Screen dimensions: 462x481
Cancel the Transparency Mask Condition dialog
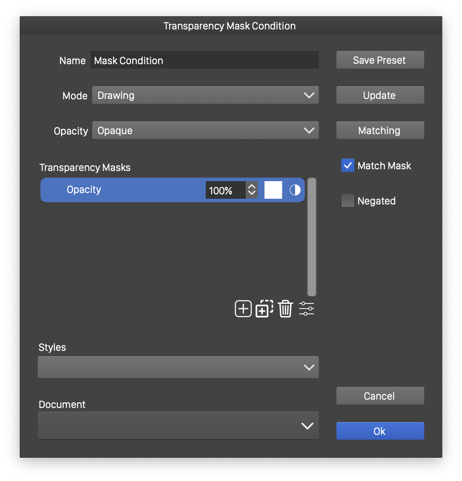[x=380, y=396]
